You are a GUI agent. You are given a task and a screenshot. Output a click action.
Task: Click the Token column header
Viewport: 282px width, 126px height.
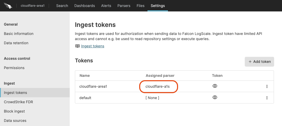217,76
